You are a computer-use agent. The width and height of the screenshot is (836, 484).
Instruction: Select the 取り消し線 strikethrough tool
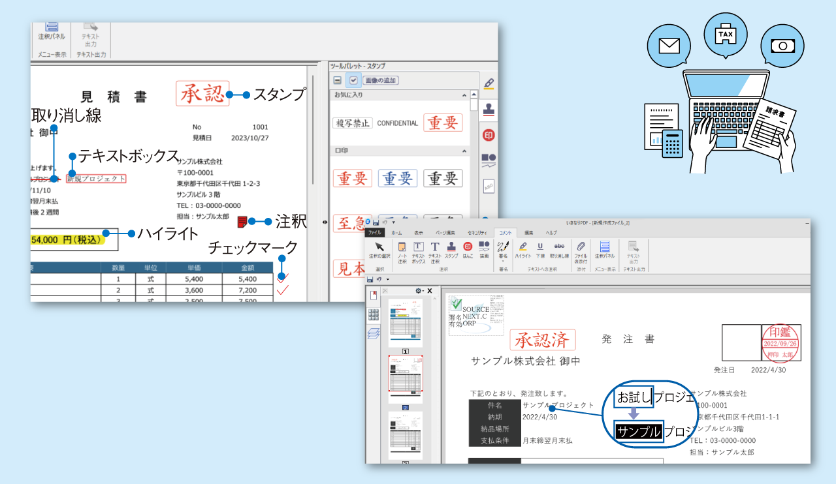point(559,248)
